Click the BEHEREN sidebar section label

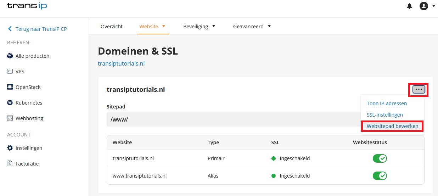coord(18,43)
